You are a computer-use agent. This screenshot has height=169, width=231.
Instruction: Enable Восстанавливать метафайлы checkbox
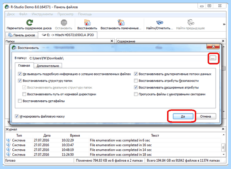(20, 101)
